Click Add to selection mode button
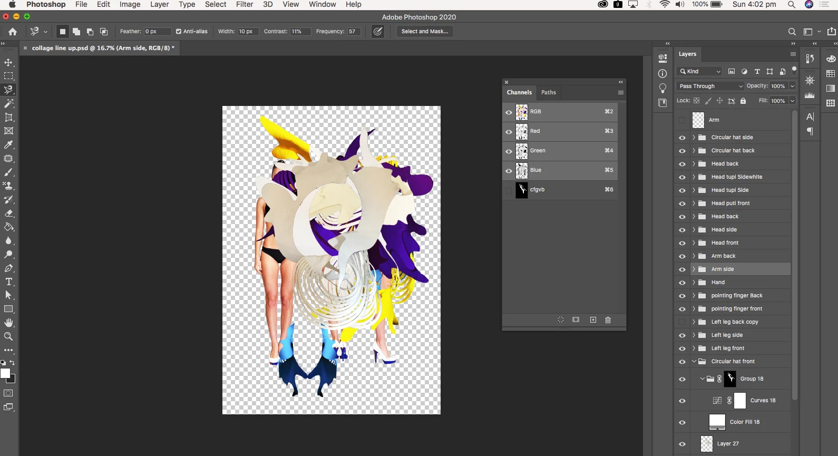Screen dimensions: 838x456 76,32
